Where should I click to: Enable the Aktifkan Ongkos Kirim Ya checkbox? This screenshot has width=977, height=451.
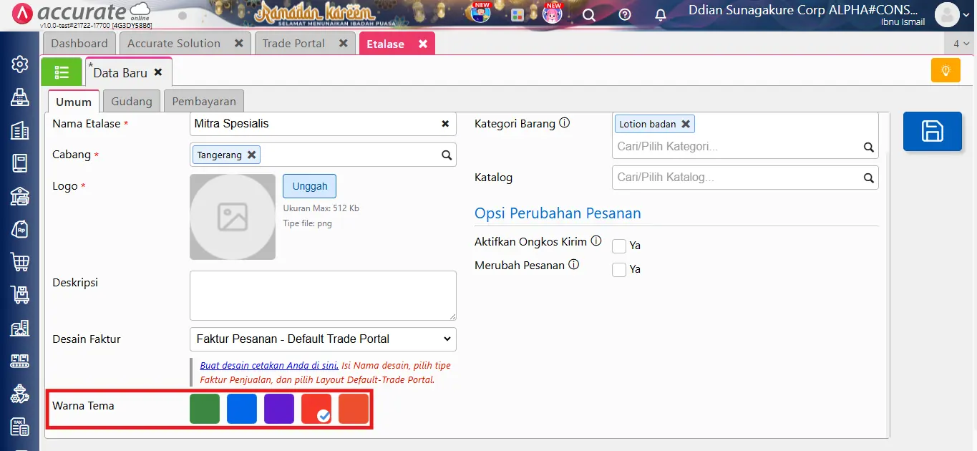pos(618,246)
